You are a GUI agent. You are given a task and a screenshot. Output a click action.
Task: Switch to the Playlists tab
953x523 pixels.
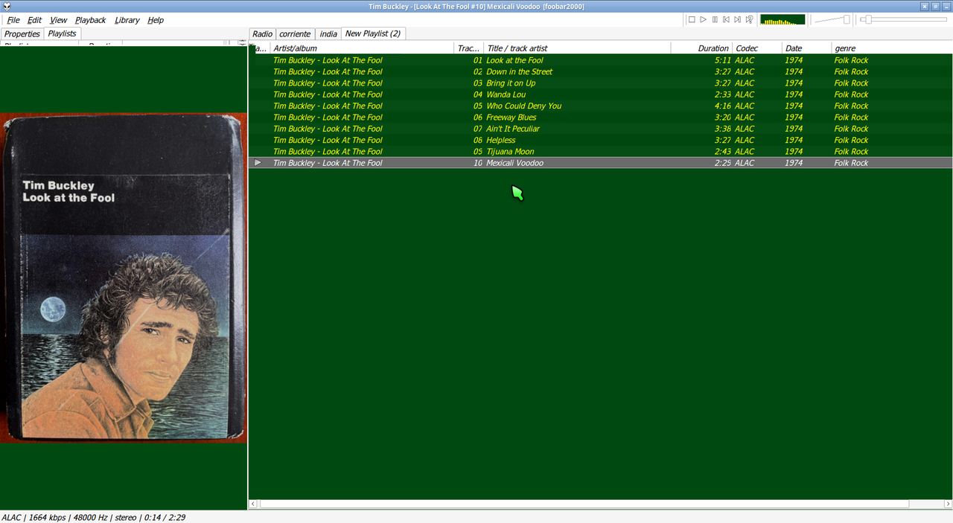click(x=62, y=33)
